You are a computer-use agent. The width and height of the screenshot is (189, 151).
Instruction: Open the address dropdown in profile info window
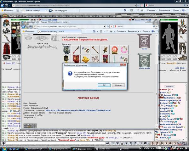pos(104,26)
